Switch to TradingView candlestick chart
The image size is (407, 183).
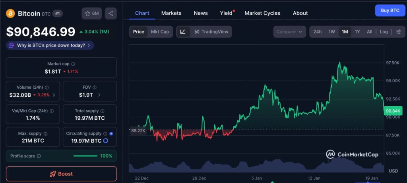[211, 32]
